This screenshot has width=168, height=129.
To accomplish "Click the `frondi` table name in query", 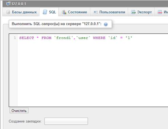I will tap(64, 38).
